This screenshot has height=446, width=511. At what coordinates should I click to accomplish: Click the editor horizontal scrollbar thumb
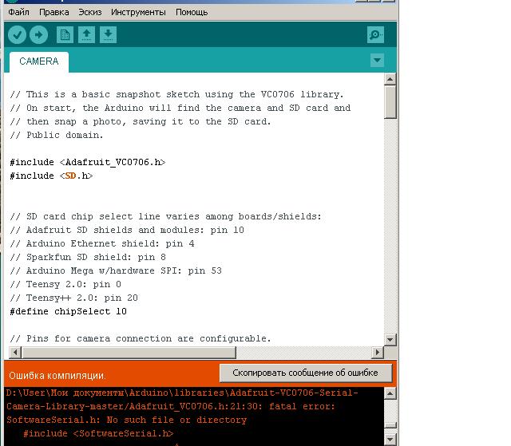point(129,352)
